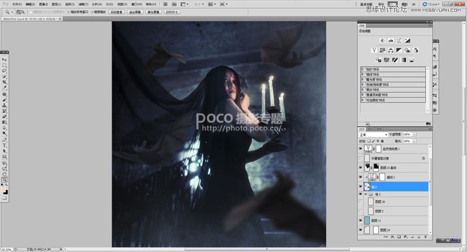Add a Channel Mixer adjustment
The width and height of the screenshot is (467, 252).
click(416, 50)
